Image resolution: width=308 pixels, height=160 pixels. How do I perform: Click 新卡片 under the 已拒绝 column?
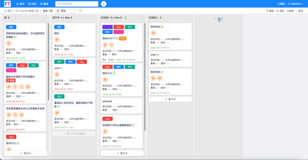170,99
